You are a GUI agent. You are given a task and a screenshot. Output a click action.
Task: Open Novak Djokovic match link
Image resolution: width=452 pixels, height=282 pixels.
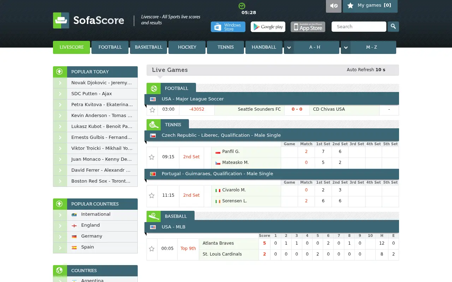coord(102,83)
